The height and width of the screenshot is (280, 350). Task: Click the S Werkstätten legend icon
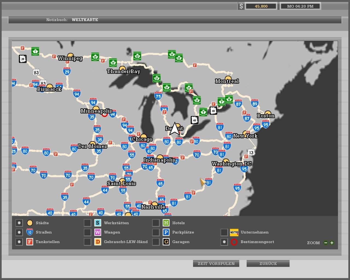pos(98,223)
